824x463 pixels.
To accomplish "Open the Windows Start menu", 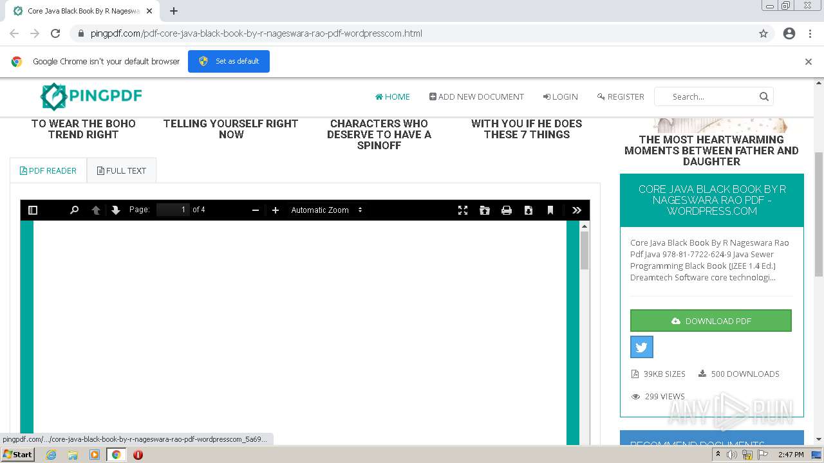I will [x=17, y=455].
